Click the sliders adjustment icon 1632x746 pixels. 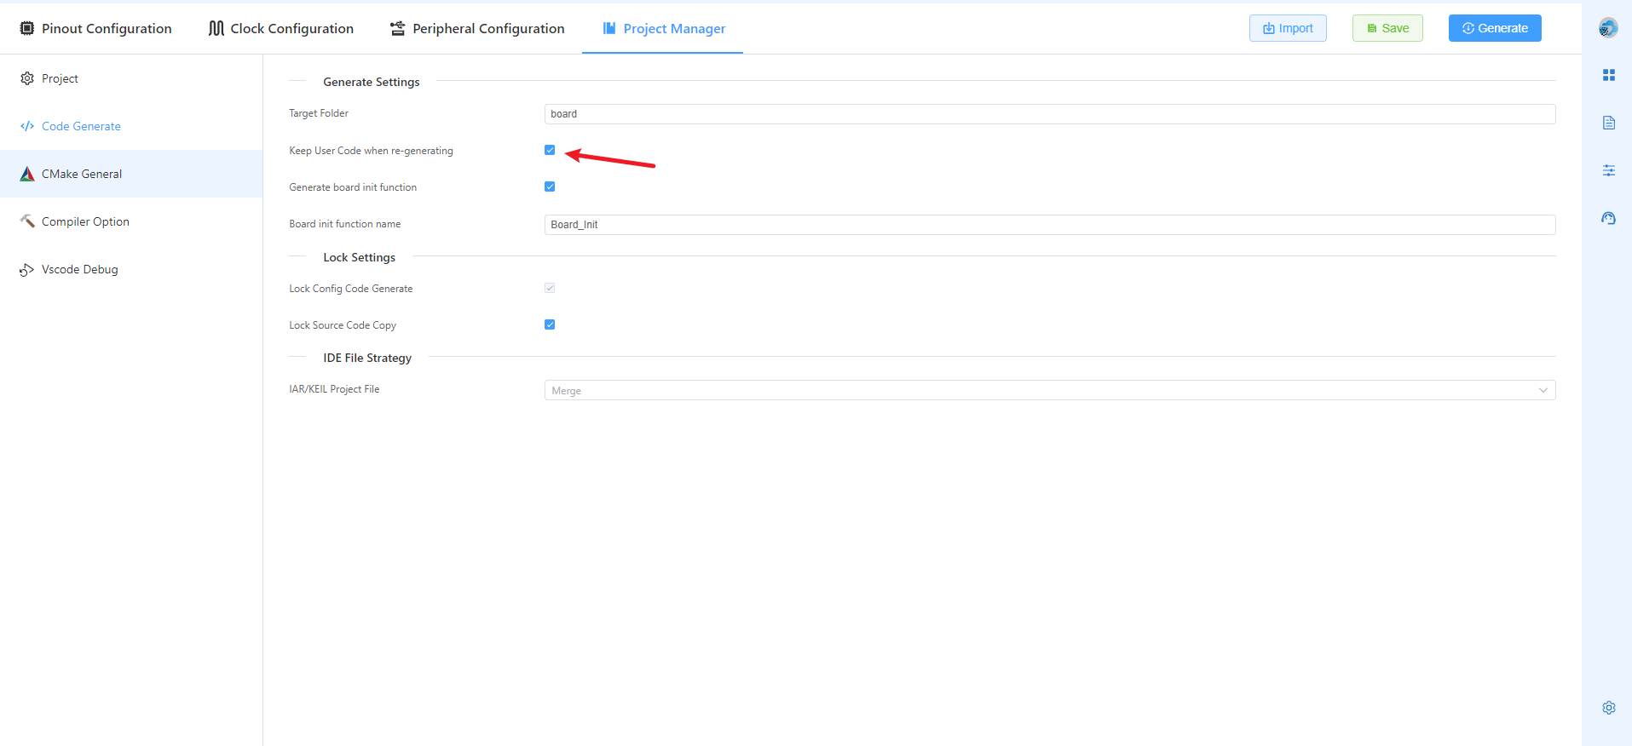(x=1608, y=171)
